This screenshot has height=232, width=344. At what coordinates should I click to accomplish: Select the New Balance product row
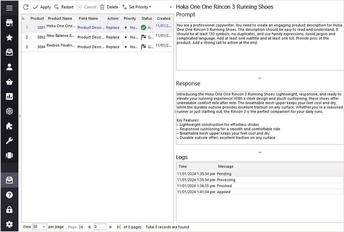tap(60, 37)
